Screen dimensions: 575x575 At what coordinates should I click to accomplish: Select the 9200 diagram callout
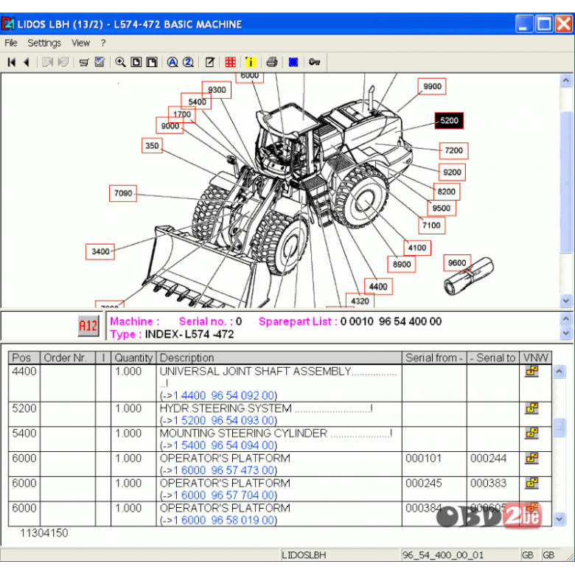click(x=452, y=172)
